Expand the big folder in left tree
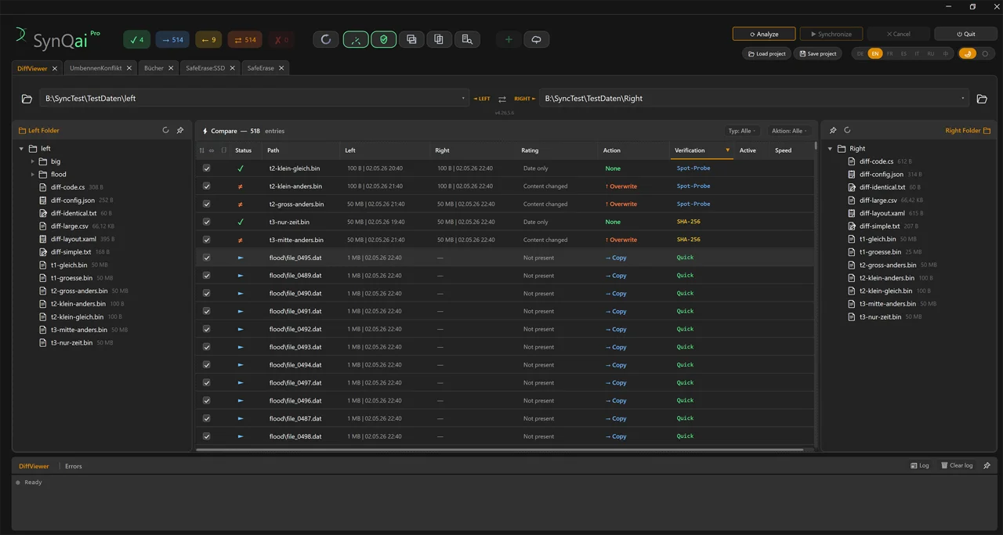The width and height of the screenshot is (1003, 535). tap(32, 161)
